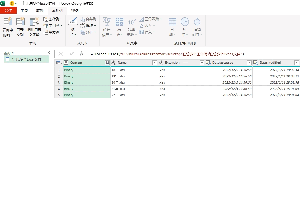The width and height of the screenshot is (300, 210).
Task: Open the 文件 file menu
Action: tap(8, 10)
